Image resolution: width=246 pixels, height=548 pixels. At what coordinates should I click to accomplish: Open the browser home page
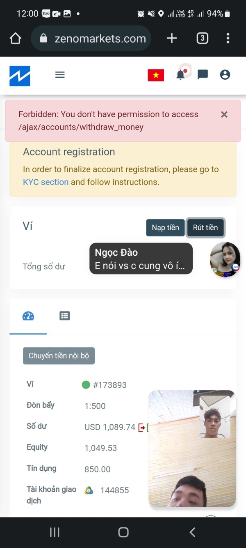point(15,39)
